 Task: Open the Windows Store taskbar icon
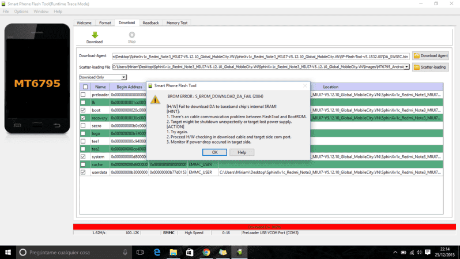pyautogui.click(x=190, y=252)
